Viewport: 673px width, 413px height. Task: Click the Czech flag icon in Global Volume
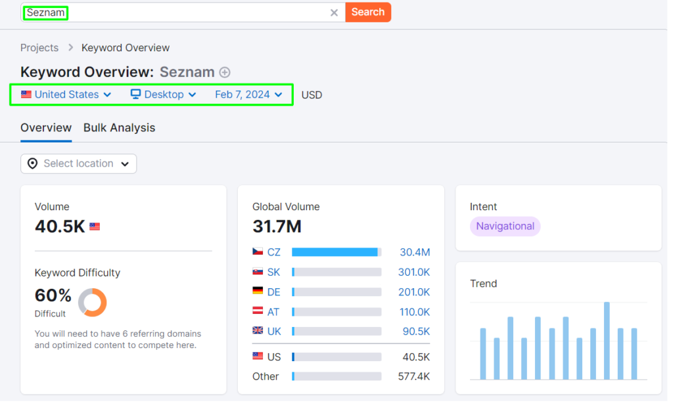pyautogui.click(x=258, y=251)
